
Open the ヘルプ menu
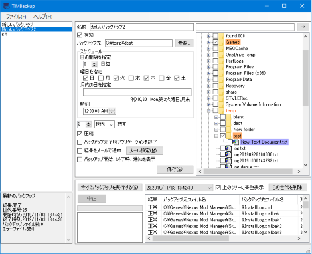coord(43,17)
